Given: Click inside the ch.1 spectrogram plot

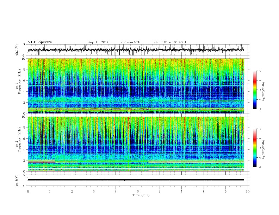Looking at the screenshot, I should [136, 86].
